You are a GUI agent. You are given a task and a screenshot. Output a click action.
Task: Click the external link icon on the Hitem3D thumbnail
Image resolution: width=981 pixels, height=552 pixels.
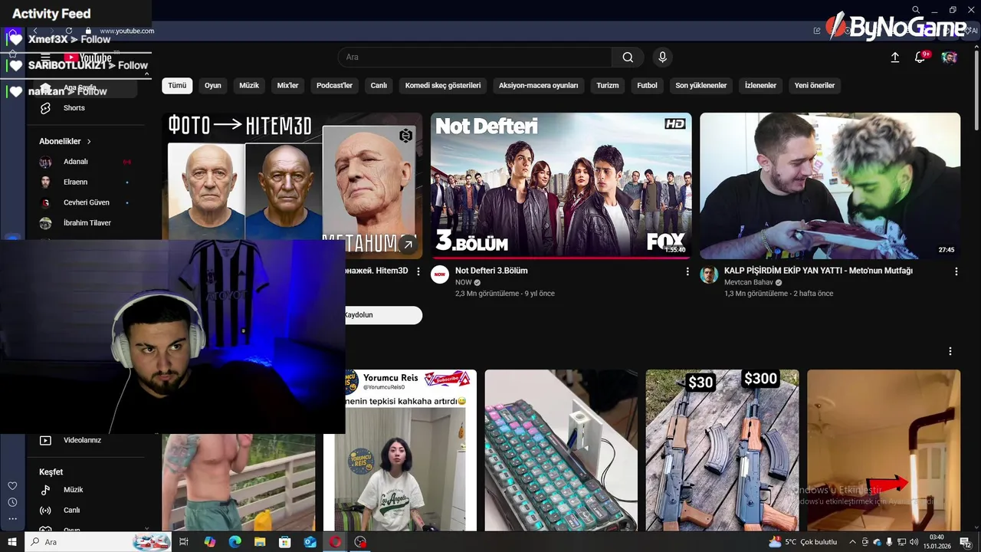[408, 245]
